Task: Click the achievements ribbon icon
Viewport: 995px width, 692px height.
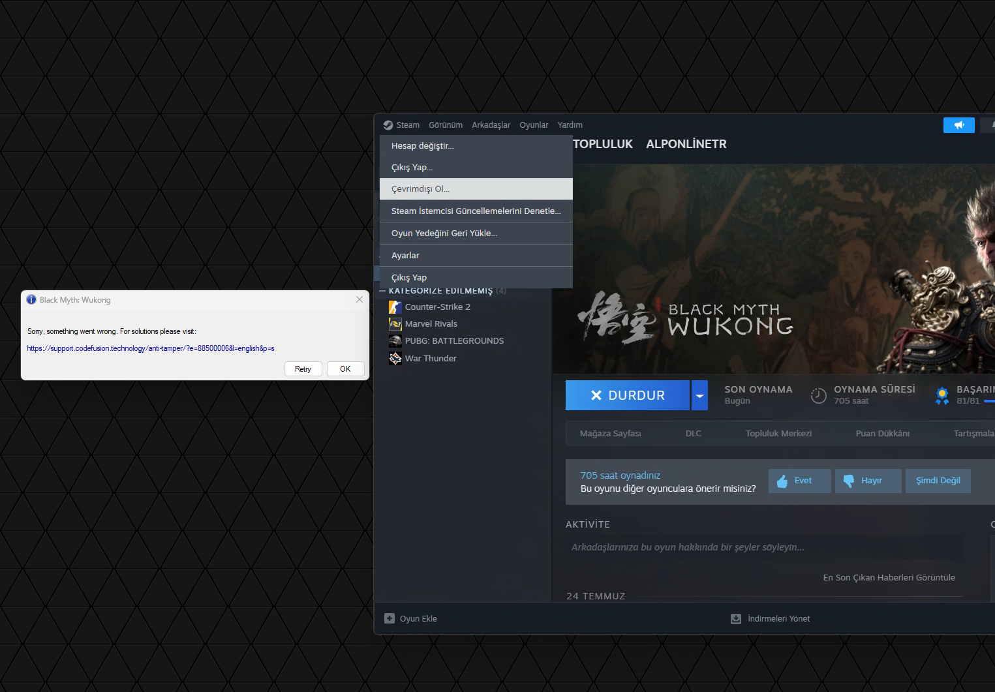Action: tap(942, 395)
